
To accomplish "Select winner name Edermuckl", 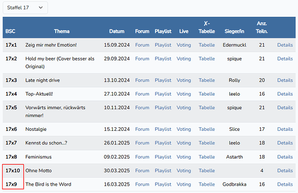I will 235,45.
